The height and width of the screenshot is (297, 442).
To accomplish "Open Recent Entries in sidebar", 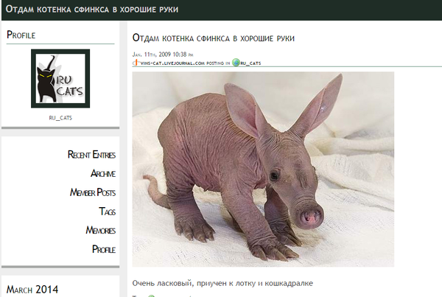I will pos(91,154).
